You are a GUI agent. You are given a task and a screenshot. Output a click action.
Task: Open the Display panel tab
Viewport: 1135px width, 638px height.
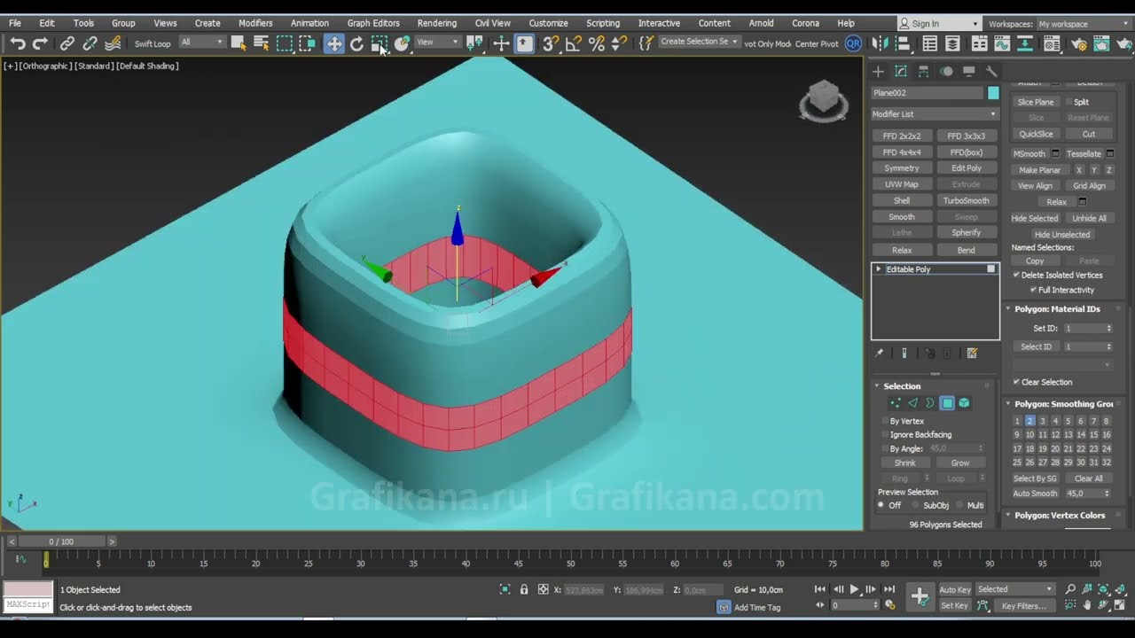(x=969, y=72)
